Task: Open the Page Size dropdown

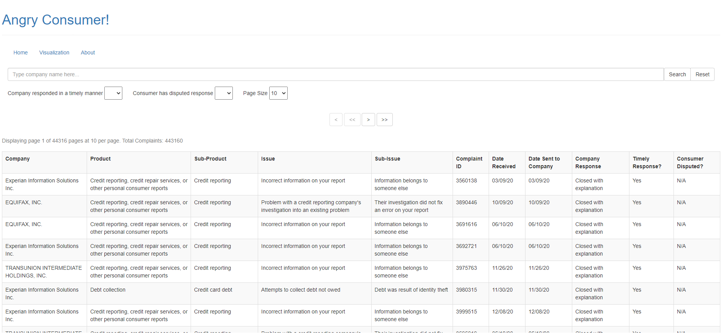Action: click(x=278, y=93)
